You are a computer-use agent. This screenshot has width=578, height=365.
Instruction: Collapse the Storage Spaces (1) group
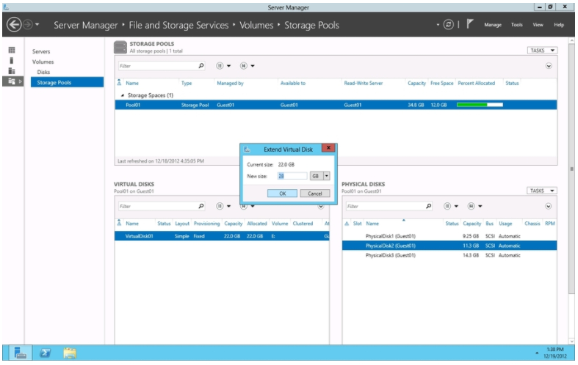(x=123, y=95)
